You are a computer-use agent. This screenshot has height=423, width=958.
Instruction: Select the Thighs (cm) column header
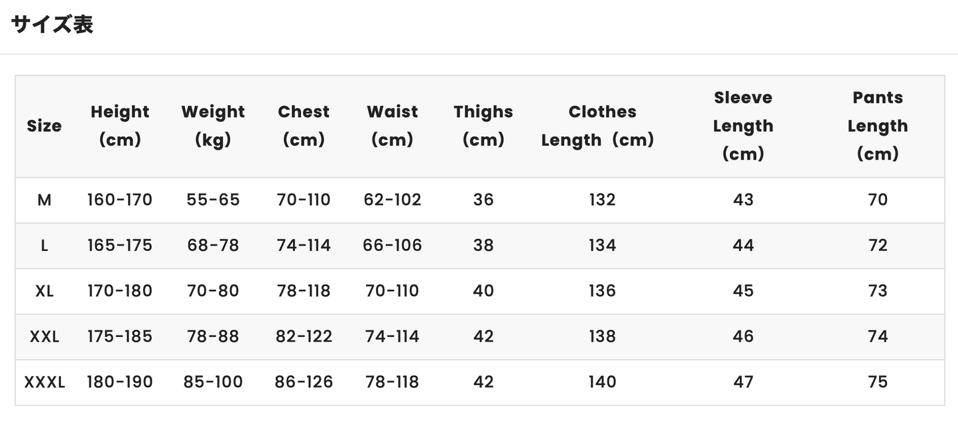tap(483, 126)
